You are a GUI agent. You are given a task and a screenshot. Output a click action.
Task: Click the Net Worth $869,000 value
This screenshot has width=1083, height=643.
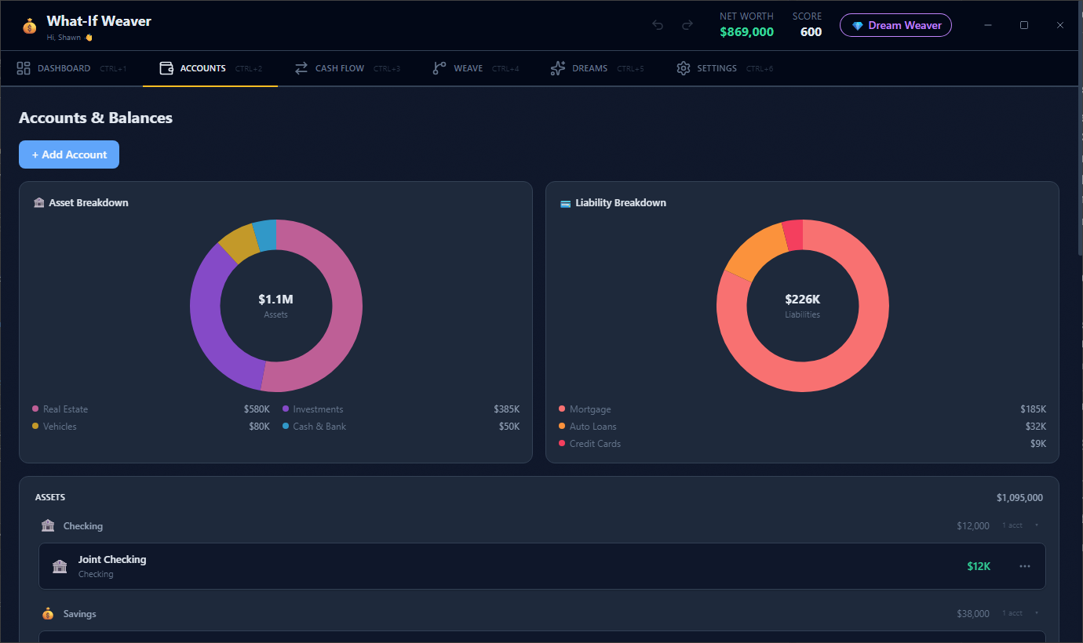(747, 32)
